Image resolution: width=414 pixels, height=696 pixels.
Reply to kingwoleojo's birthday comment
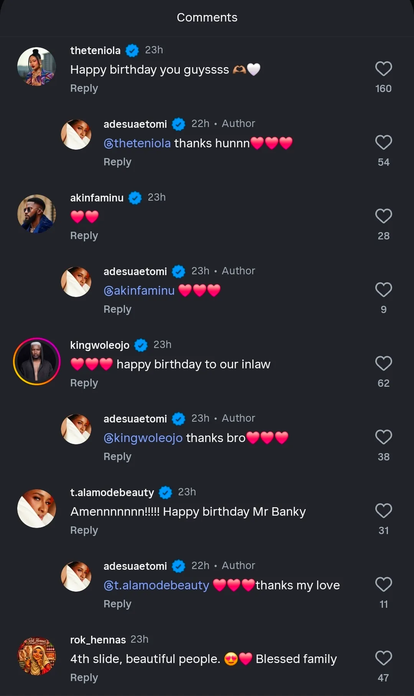tap(84, 383)
